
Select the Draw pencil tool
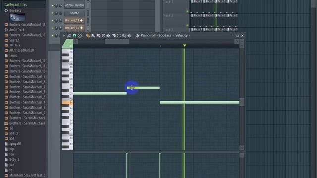coord(88,36)
